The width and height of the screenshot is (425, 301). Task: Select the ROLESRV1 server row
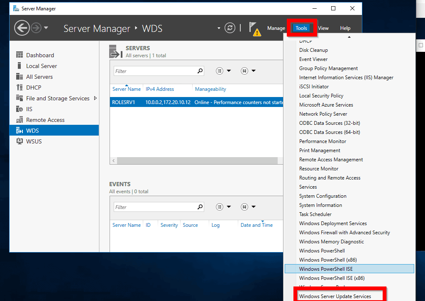196,102
